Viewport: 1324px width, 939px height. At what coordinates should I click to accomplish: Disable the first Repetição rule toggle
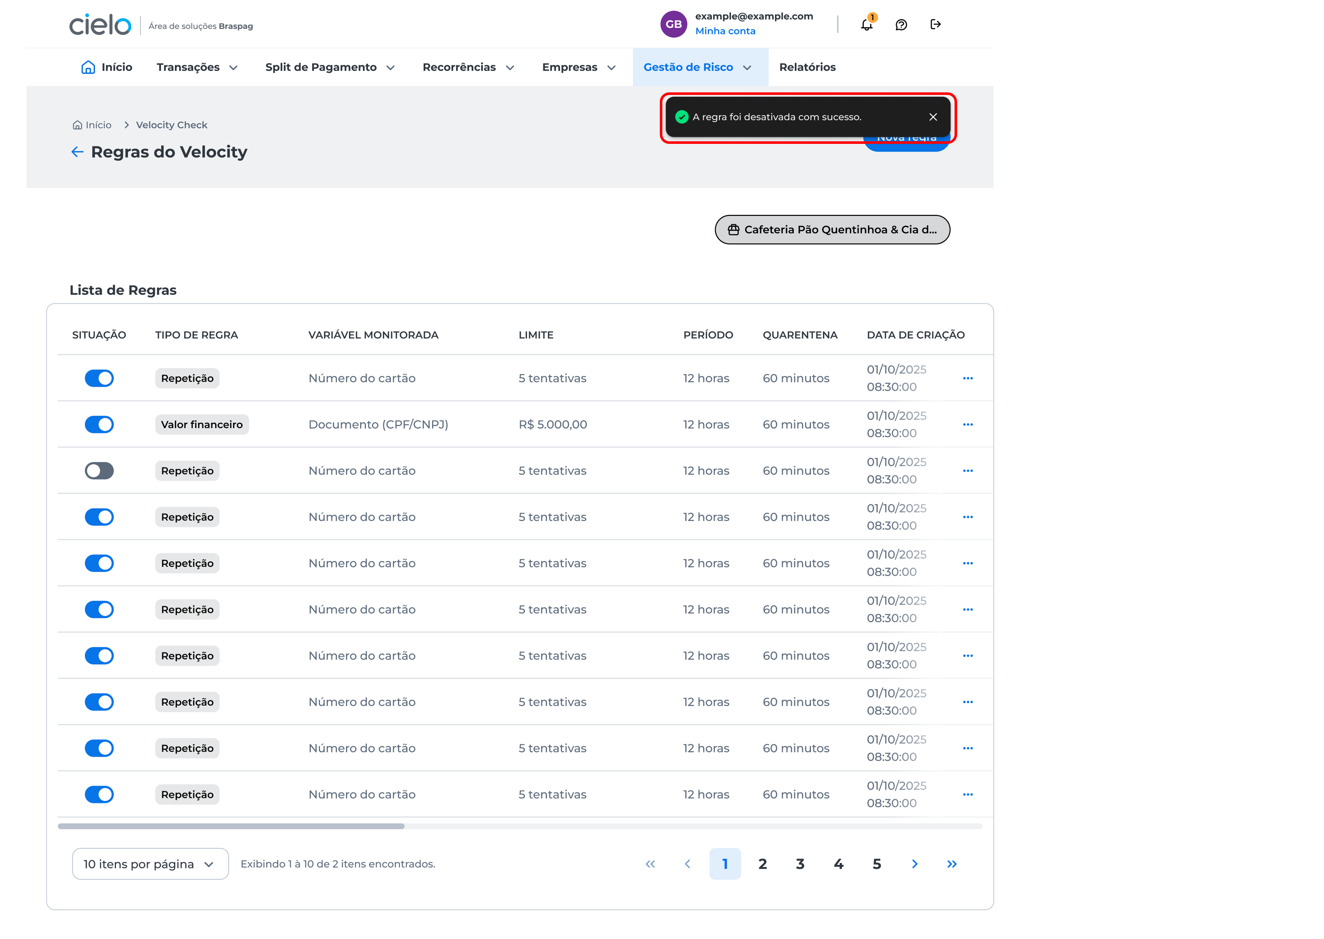pyautogui.click(x=99, y=378)
